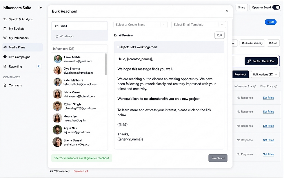Open the Select or Create Brand dropdown

[140, 25]
